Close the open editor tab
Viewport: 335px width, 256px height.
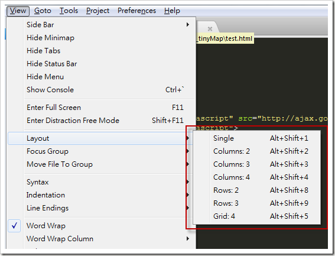pyautogui.click(x=210, y=28)
